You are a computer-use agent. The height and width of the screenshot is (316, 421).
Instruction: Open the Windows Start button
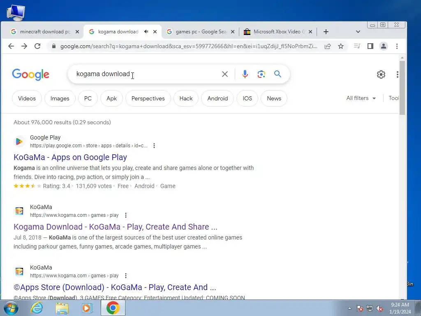pyautogui.click(x=11, y=308)
